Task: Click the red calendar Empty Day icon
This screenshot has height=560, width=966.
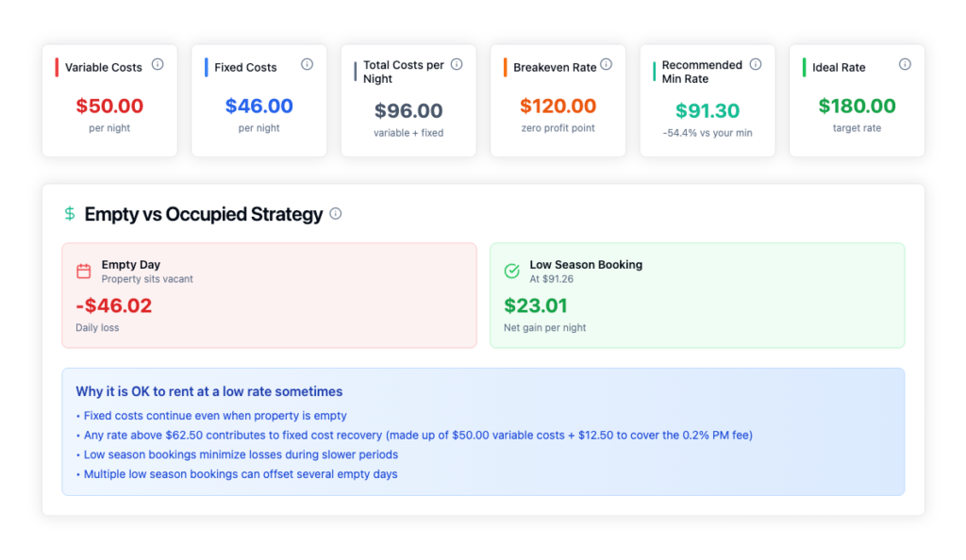Action: tap(84, 271)
